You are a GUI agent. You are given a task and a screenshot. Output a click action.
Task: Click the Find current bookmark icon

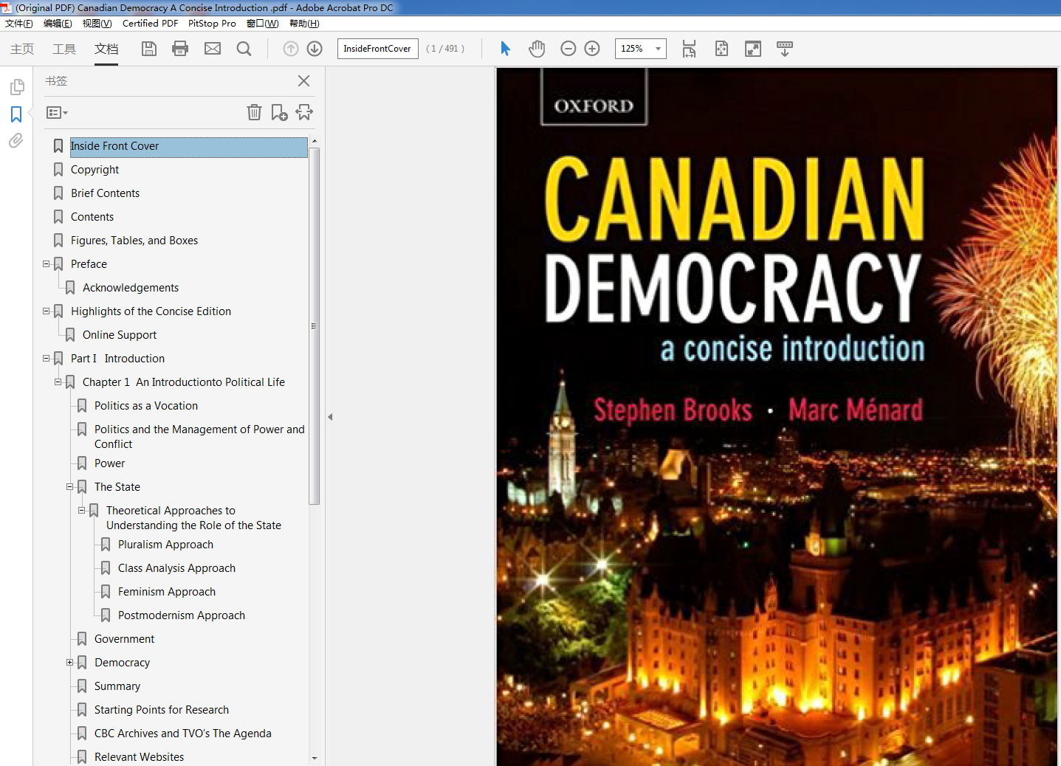(x=304, y=112)
